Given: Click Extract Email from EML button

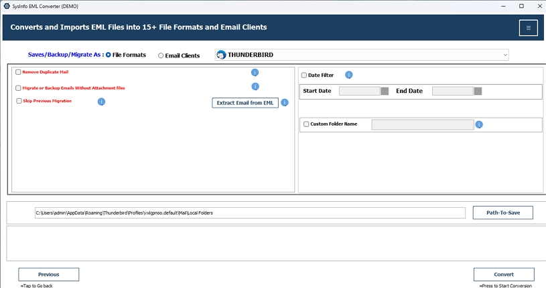Looking at the screenshot, I should [x=245, y=103].
